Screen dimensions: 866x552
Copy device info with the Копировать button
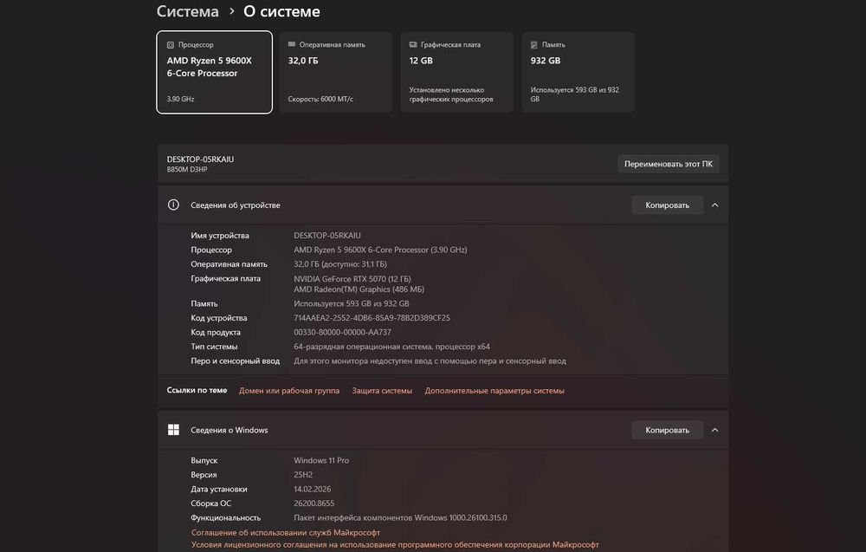667,205
